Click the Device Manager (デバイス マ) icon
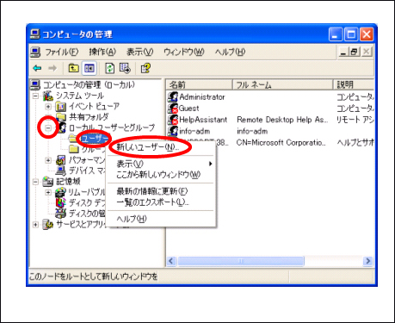Viewport: 395px width, 323px height. tap(61, 171)
